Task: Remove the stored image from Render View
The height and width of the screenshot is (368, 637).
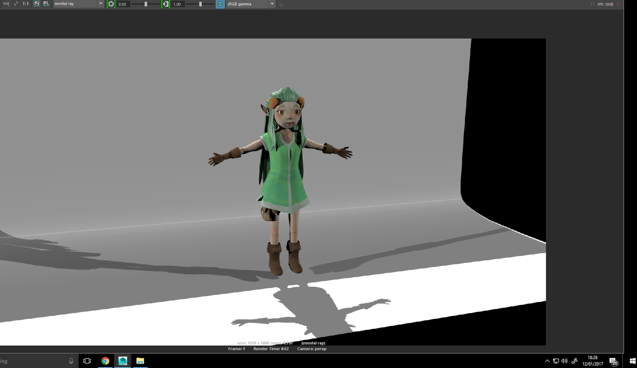Action: tap(45, 4)
